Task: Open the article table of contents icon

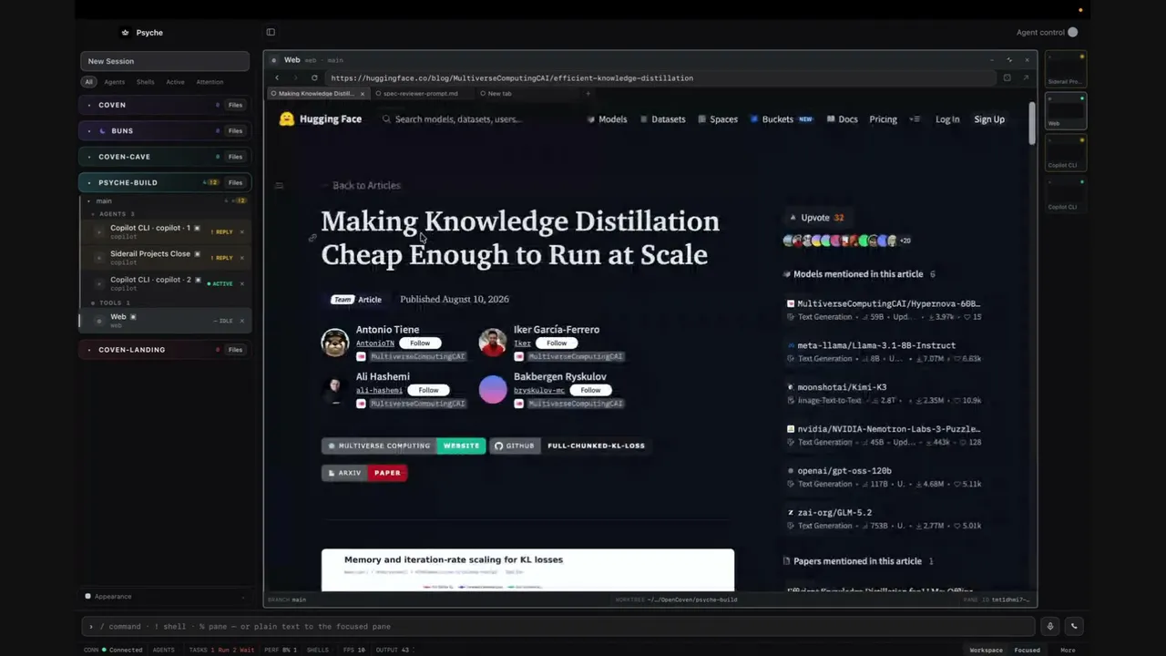Action: [x=279, y=185]
